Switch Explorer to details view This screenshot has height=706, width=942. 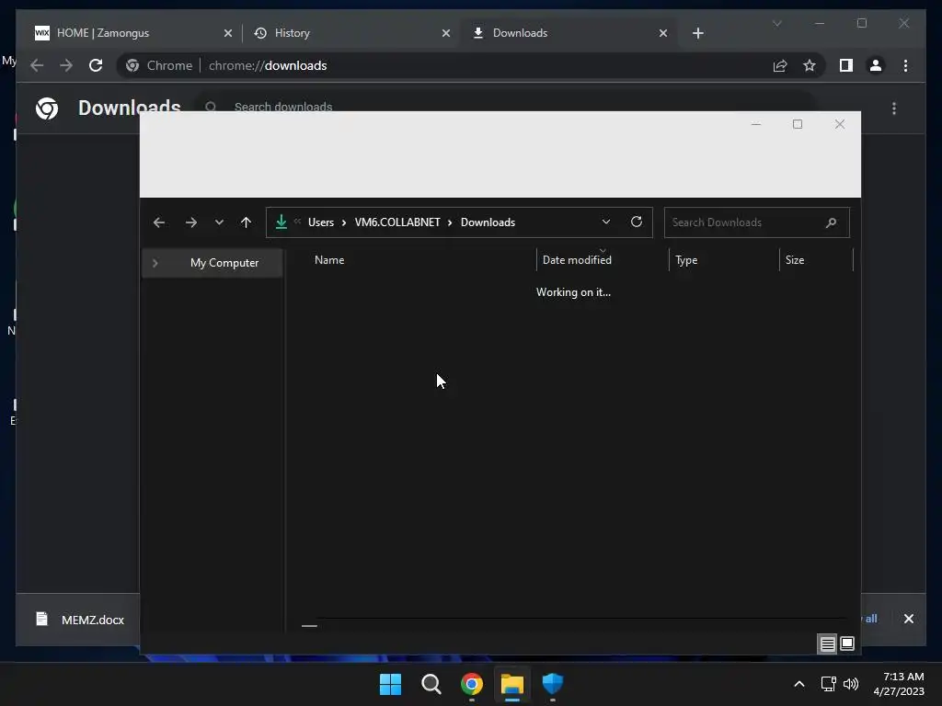827,644
